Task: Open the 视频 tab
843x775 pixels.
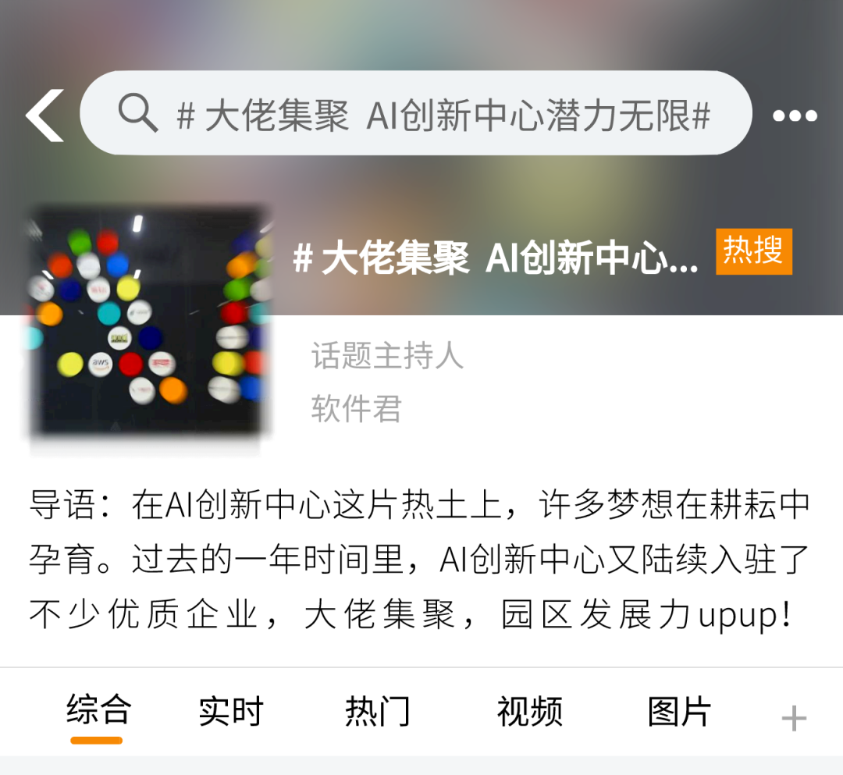Action: (x=529, y=711)
